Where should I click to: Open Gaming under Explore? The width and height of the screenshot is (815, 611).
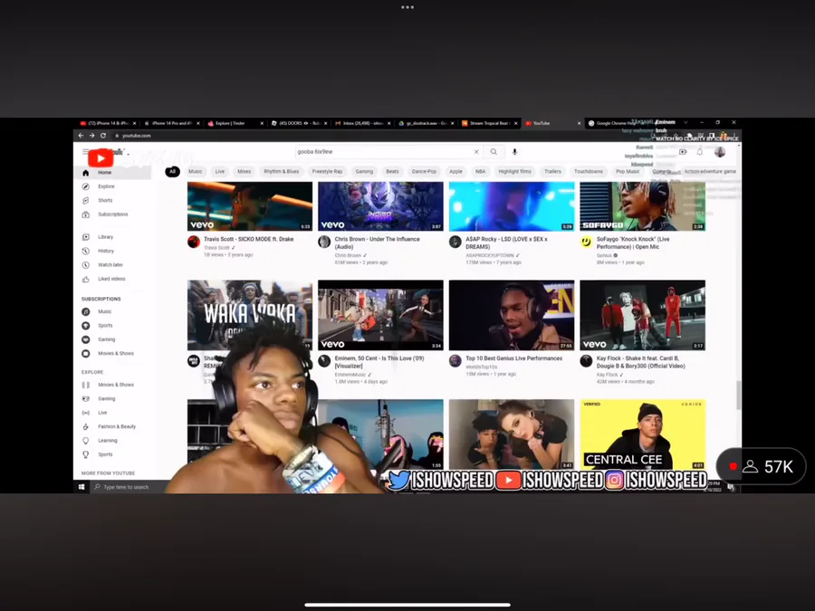coord(106,399)
